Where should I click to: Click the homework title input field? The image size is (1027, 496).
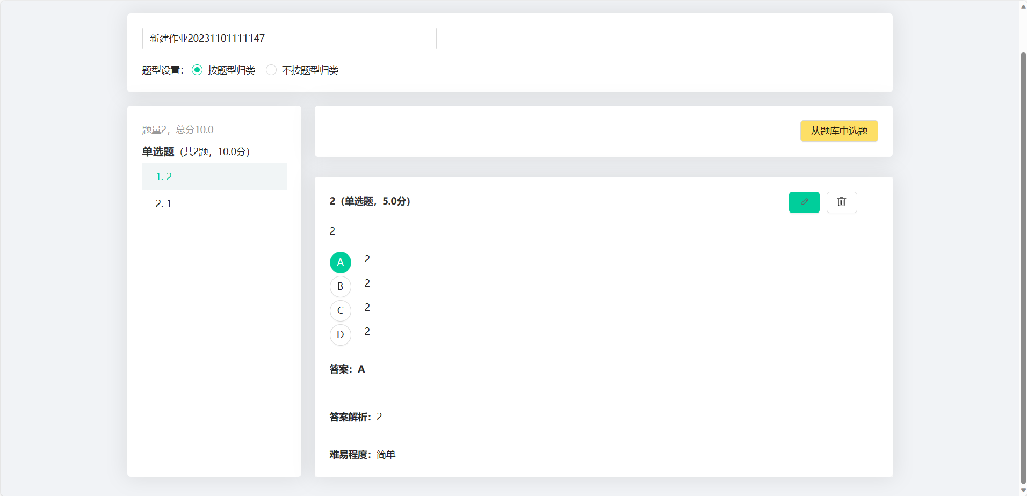(x=290, y=39)
